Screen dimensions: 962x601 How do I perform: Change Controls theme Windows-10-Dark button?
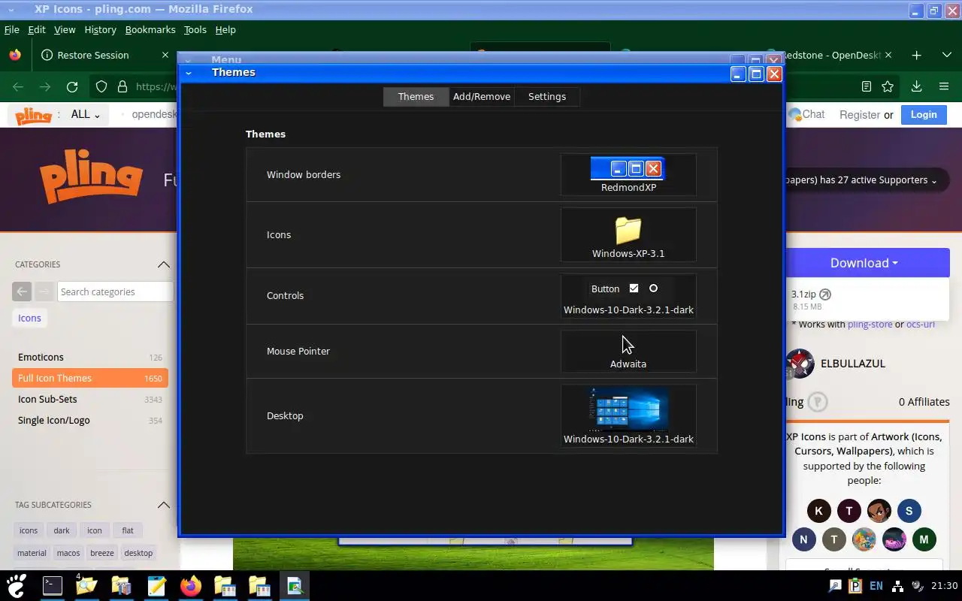(x=628, y=296)
